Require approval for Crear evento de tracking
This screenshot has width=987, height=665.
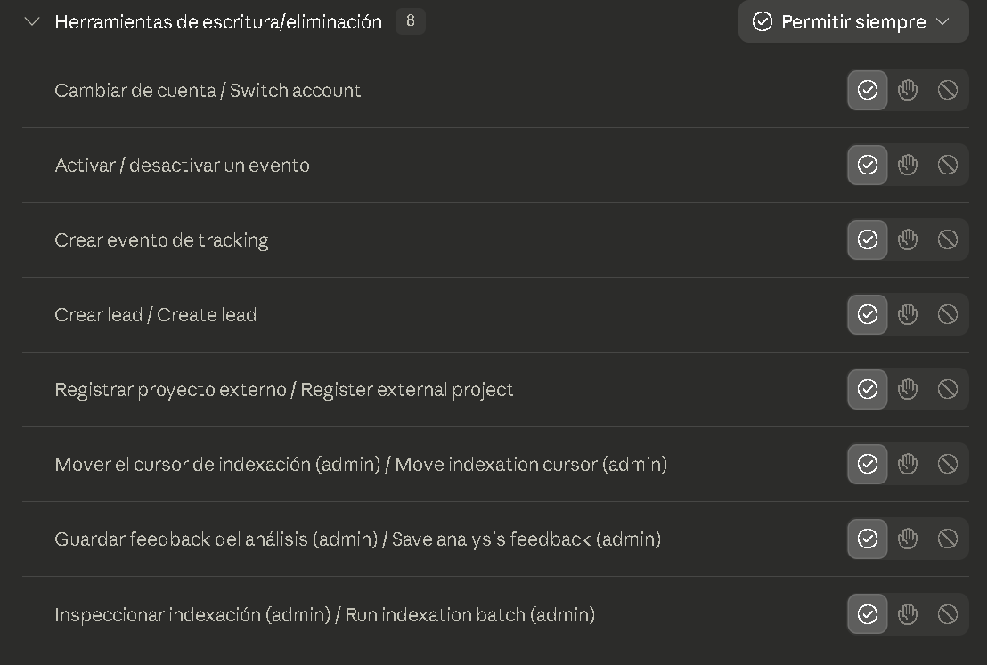click(907, 239)
